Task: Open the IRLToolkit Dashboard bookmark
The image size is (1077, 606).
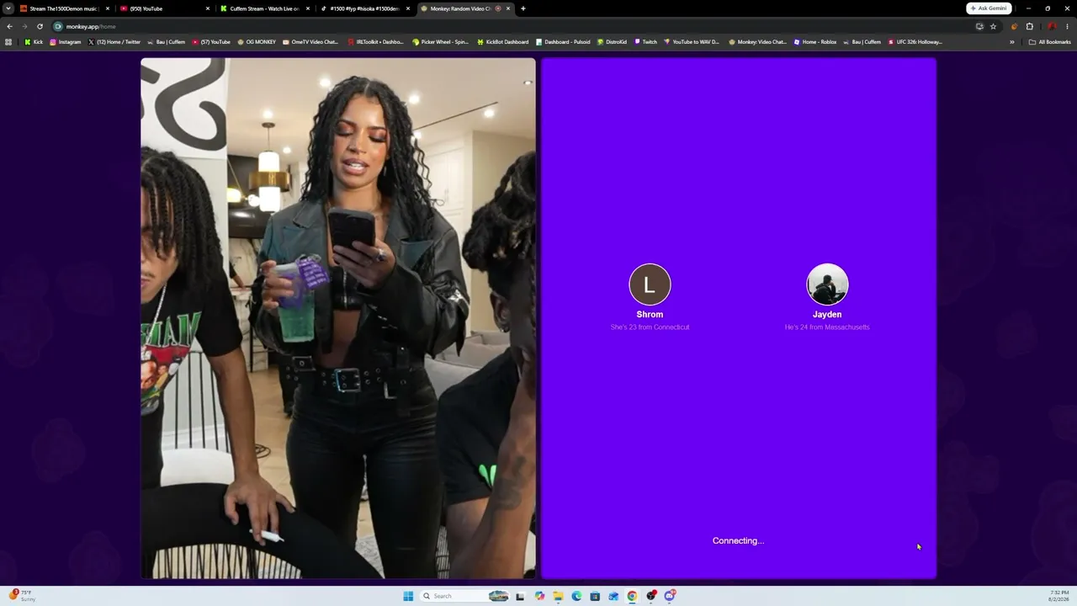Action: [x=375, y=42]
